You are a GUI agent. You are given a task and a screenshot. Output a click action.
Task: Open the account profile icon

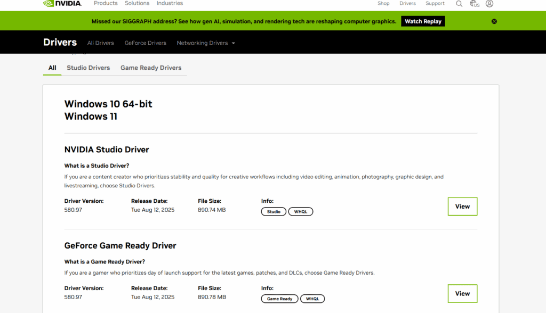(489, 4)
